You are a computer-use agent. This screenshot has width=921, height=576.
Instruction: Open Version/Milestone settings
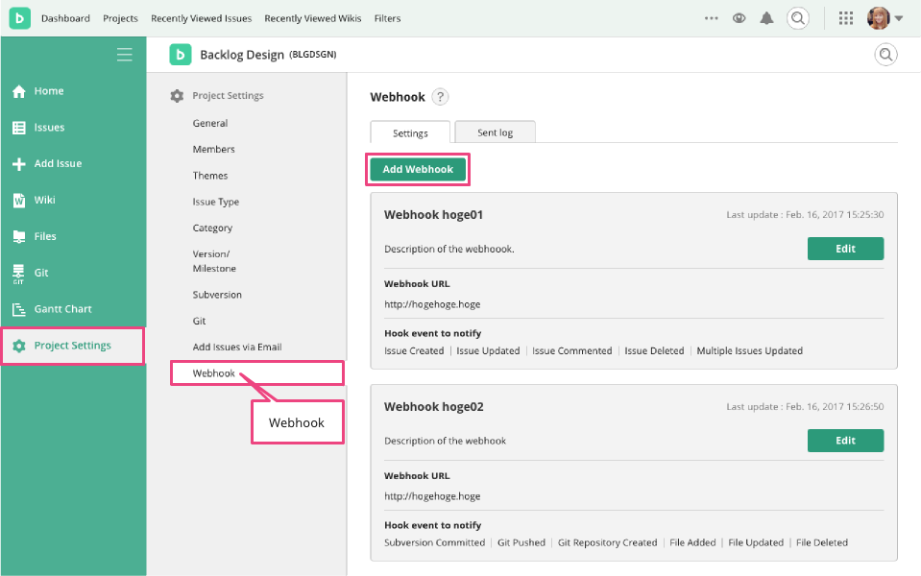coord(214,261)
